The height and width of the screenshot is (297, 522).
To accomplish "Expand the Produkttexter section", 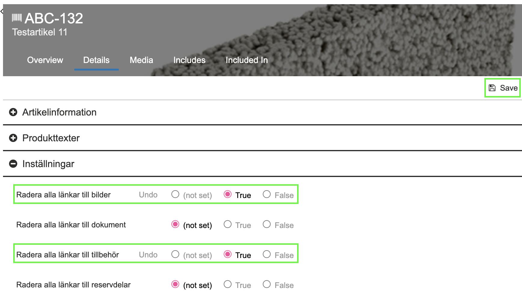I will pos(13,138).
